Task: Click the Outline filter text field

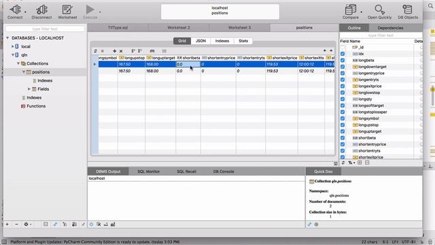Action: (x=381, y=35)
